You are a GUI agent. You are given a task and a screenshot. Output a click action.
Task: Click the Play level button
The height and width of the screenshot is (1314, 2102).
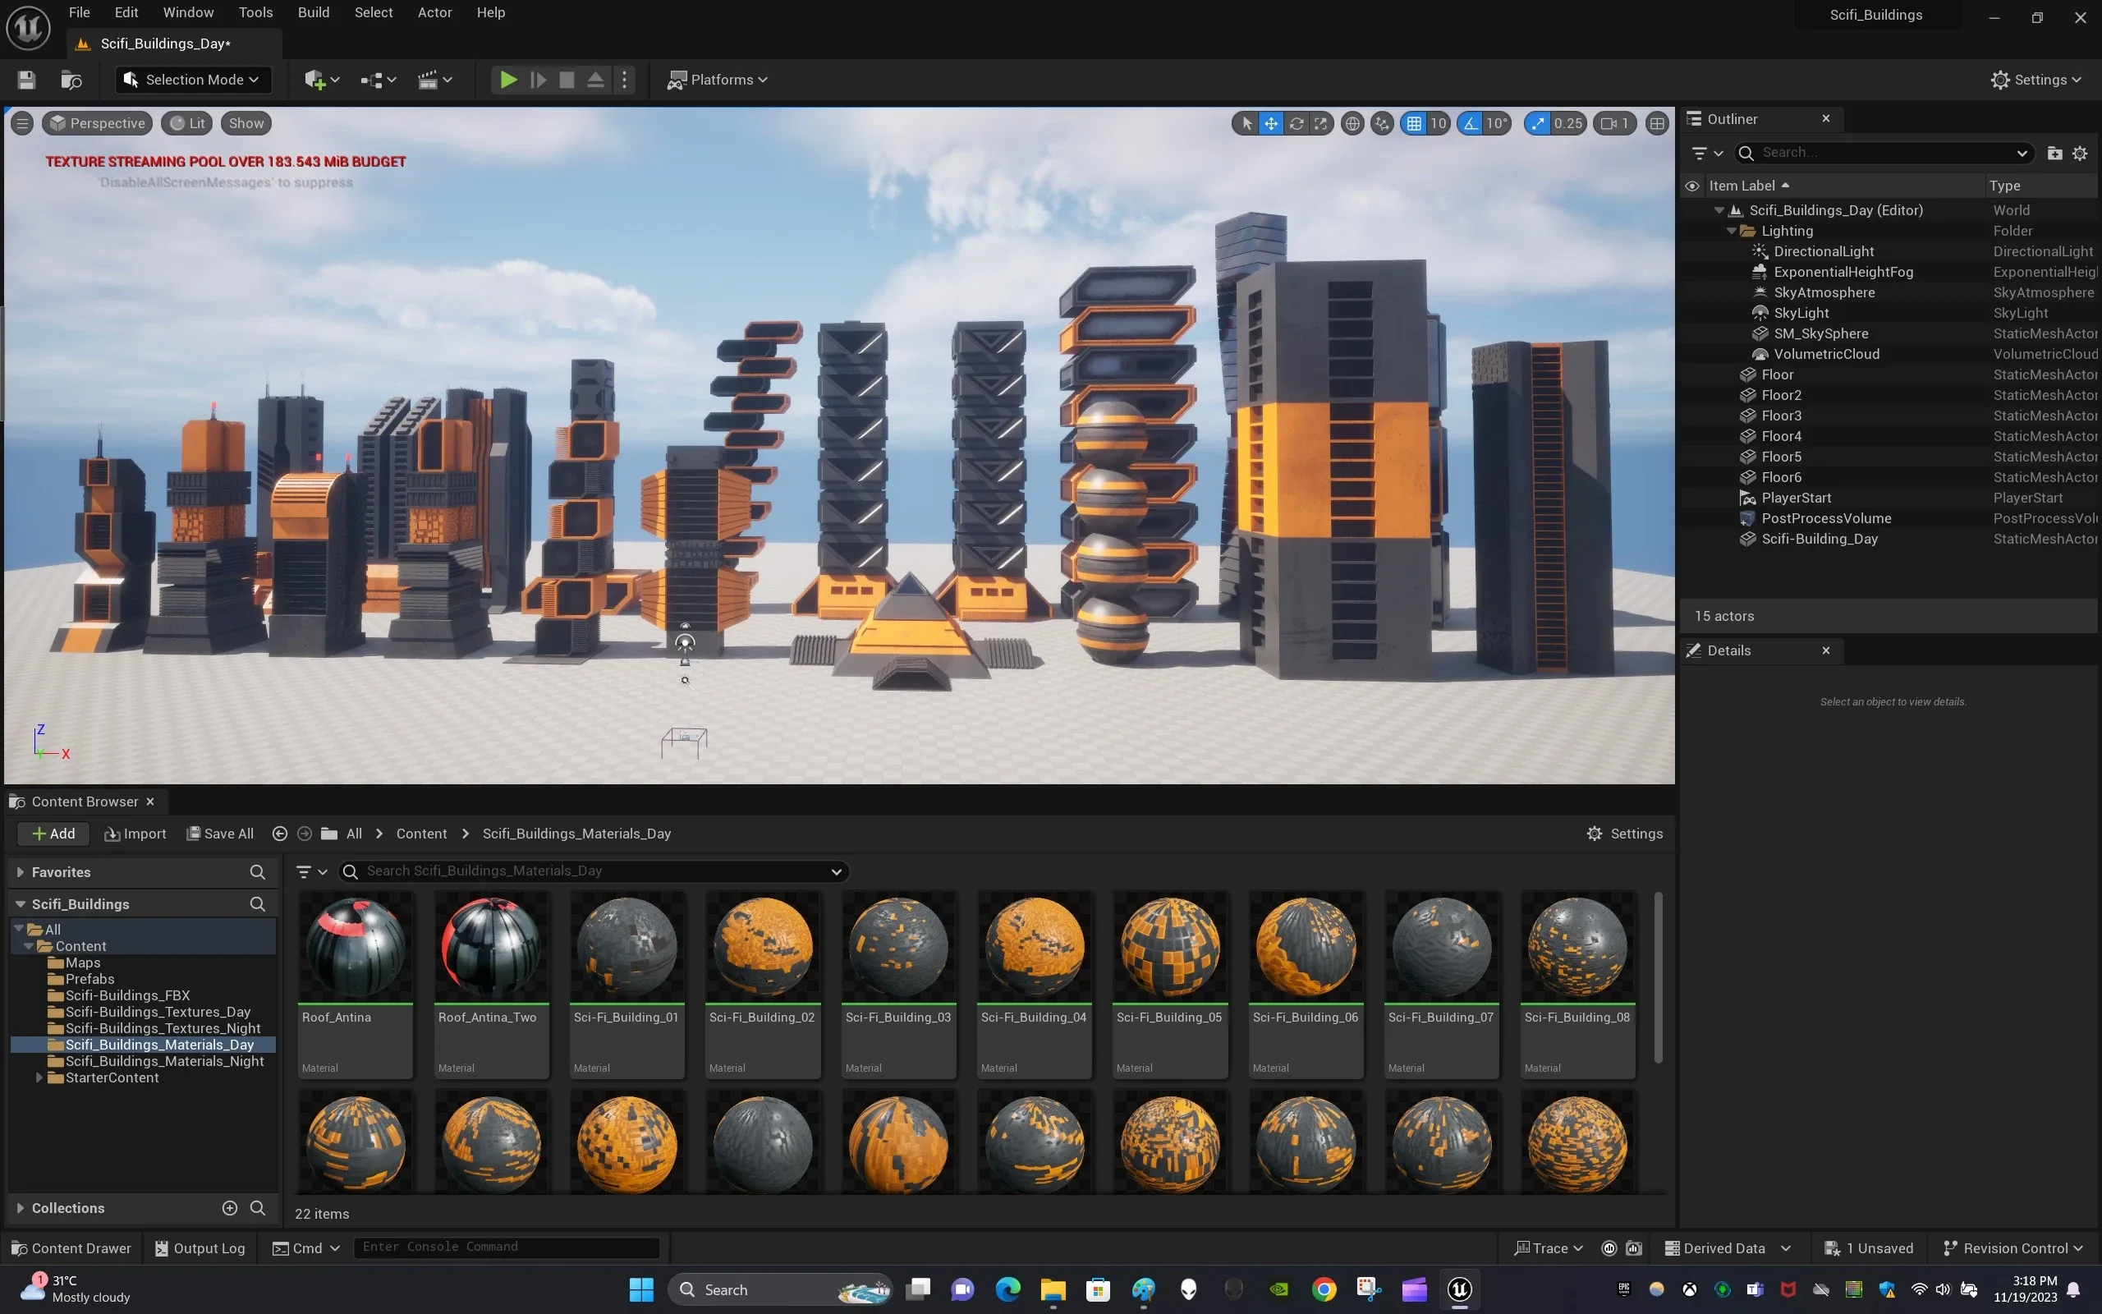point(508,80)
